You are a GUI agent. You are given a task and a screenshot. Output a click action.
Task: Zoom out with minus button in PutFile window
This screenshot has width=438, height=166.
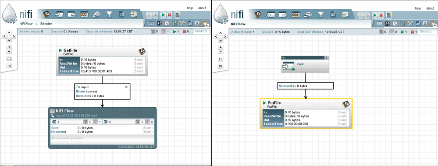(x=221, y=51)
